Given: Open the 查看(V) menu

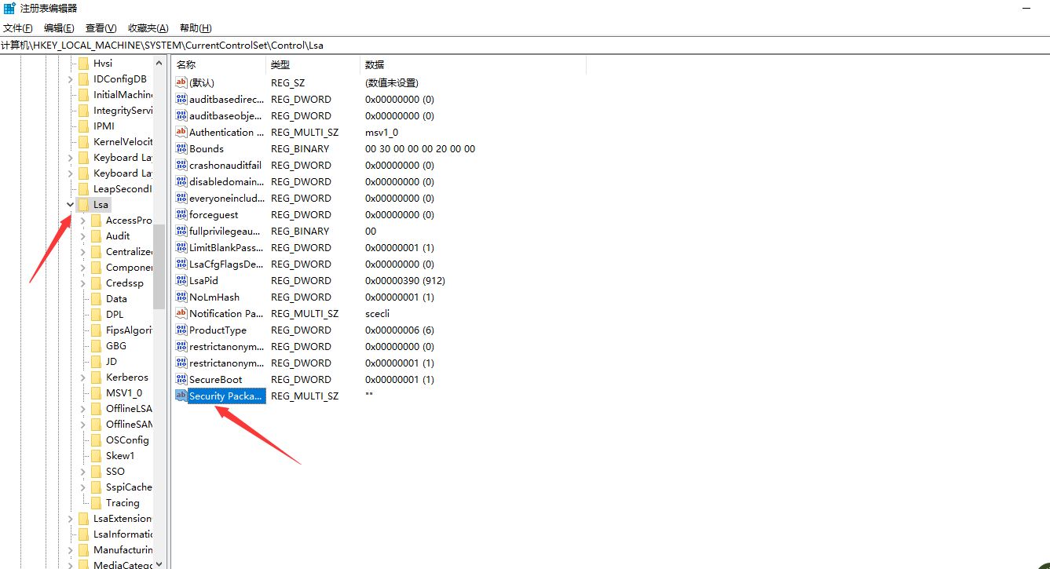Looking at the screenshot, I should (101, 28).
